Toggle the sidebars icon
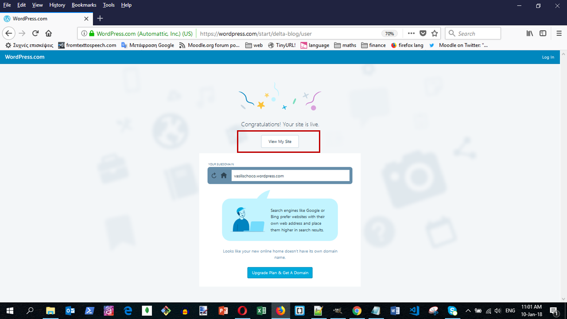 pyautogui.click(x=542, y=33)
